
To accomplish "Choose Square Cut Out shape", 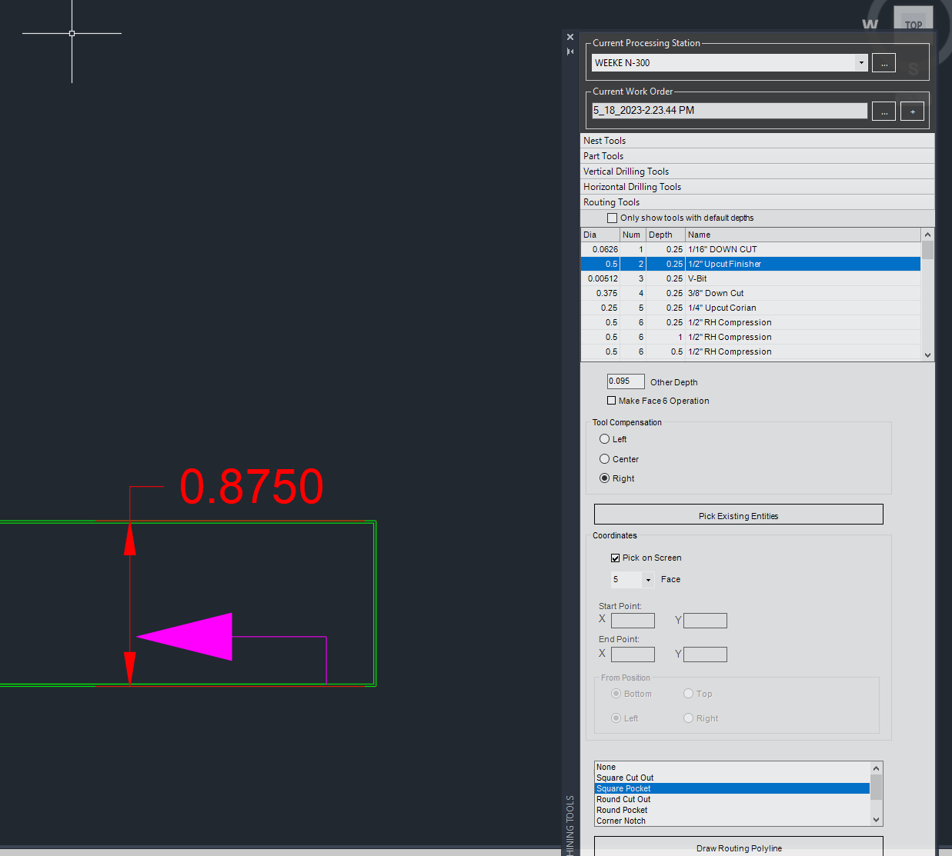I will coord(732,778).
